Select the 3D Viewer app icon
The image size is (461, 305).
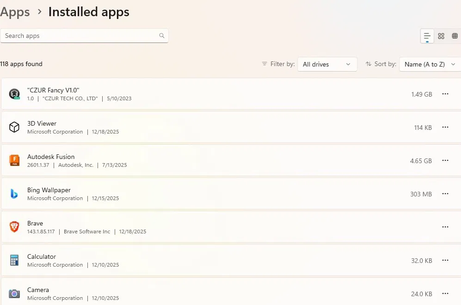tap(14, 127)
